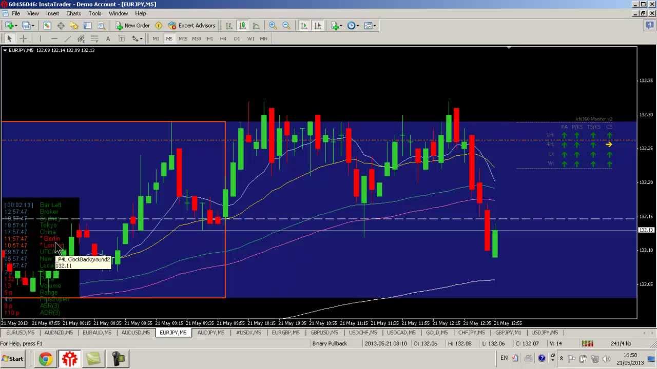Zoom out on the chart

point(286,25)
